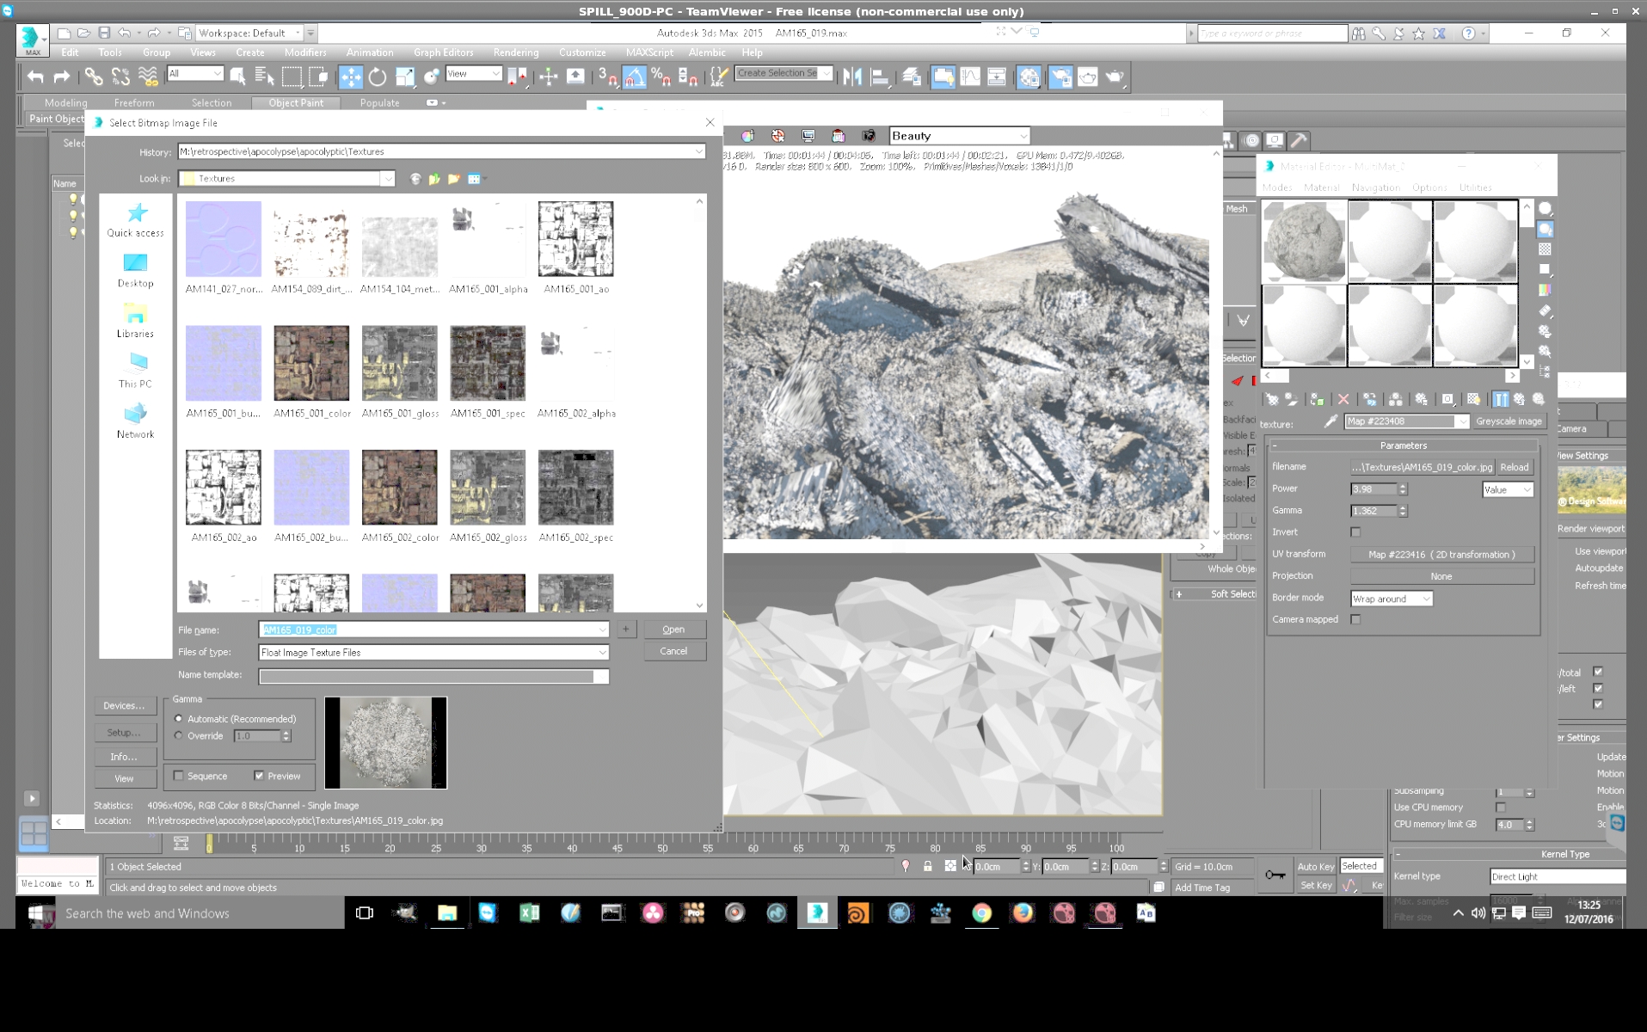Toggle the Camera mapped checkbox
The width and height of the screenshot is (1647, 1032).
[1356, 619]
